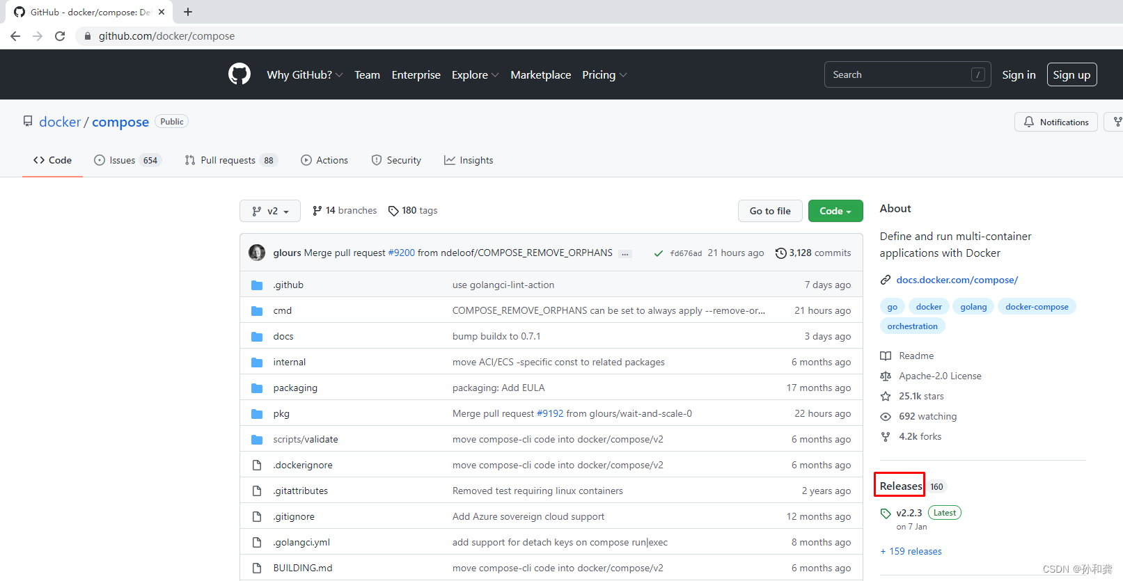Open Explore dropdown menu
Image resolution: width=1123 pixels, height=581 pixels.
click(475, 74)
